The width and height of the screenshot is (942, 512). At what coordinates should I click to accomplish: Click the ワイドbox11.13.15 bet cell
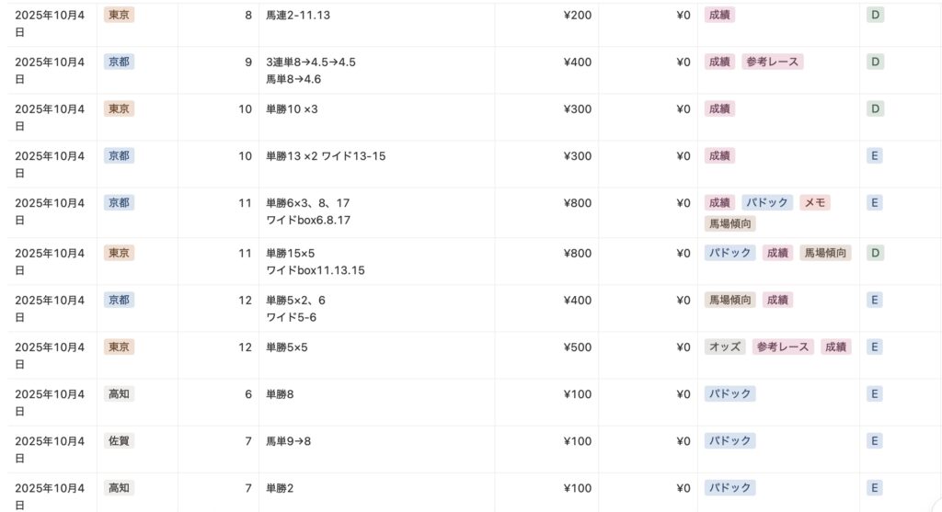[x=316, y=270]
